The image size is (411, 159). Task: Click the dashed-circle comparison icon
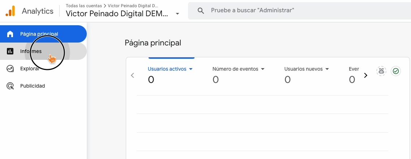381,71
